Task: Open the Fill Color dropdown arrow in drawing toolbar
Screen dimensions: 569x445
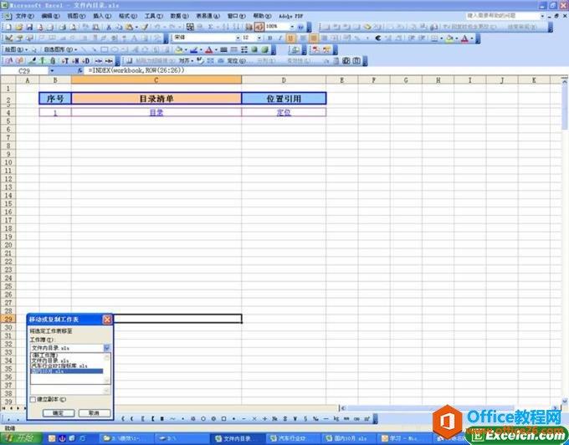Action: pos(186,49)
